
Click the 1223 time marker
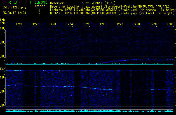[x=53, y=24]
